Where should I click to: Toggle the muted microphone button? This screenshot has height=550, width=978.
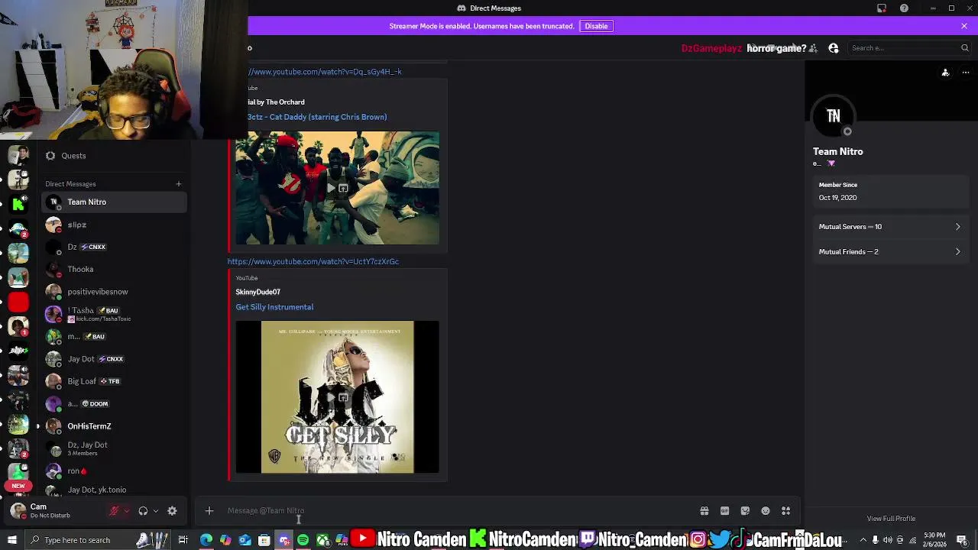click(x=114, y=511)
